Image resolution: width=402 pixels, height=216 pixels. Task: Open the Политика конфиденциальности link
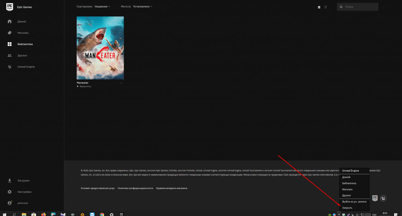[x=135, y=188]
